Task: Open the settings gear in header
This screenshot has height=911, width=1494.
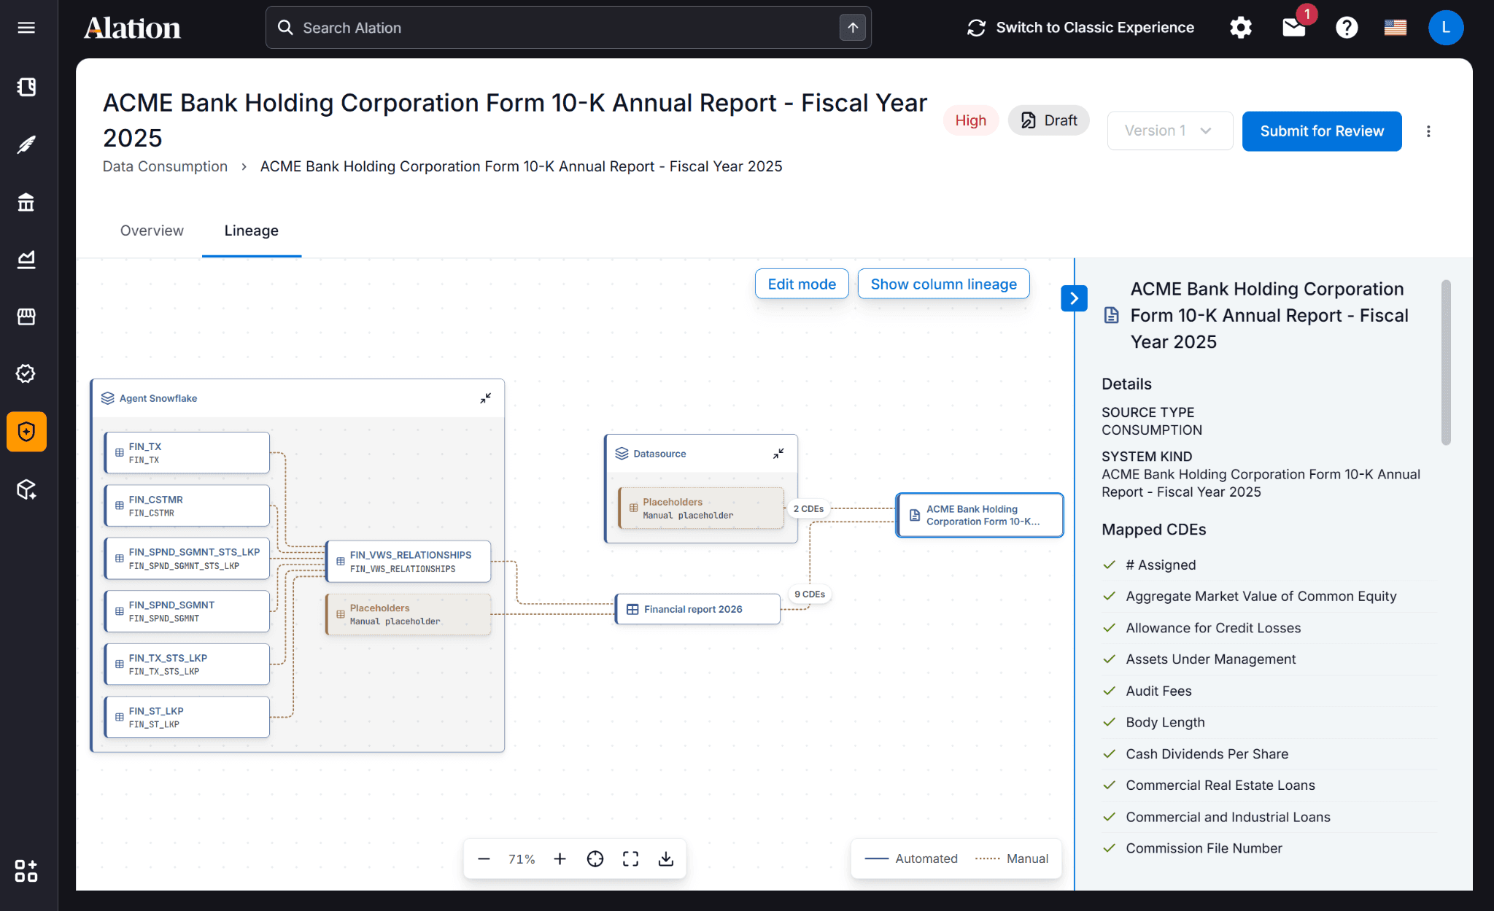Action: click(x=1241, y=28)
